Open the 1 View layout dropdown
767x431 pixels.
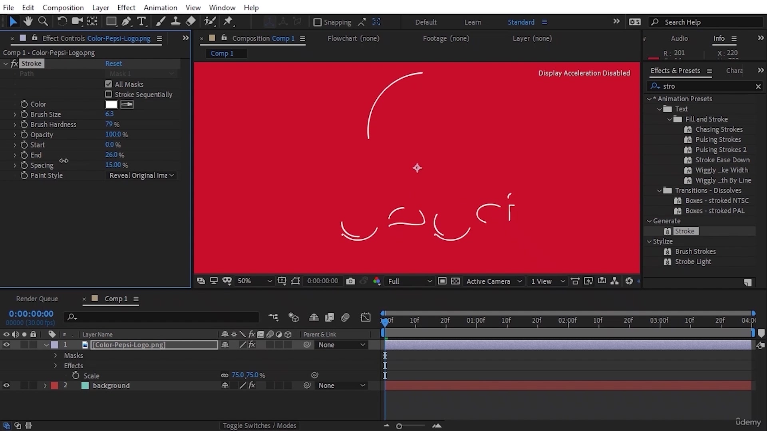tap(548, 281)
